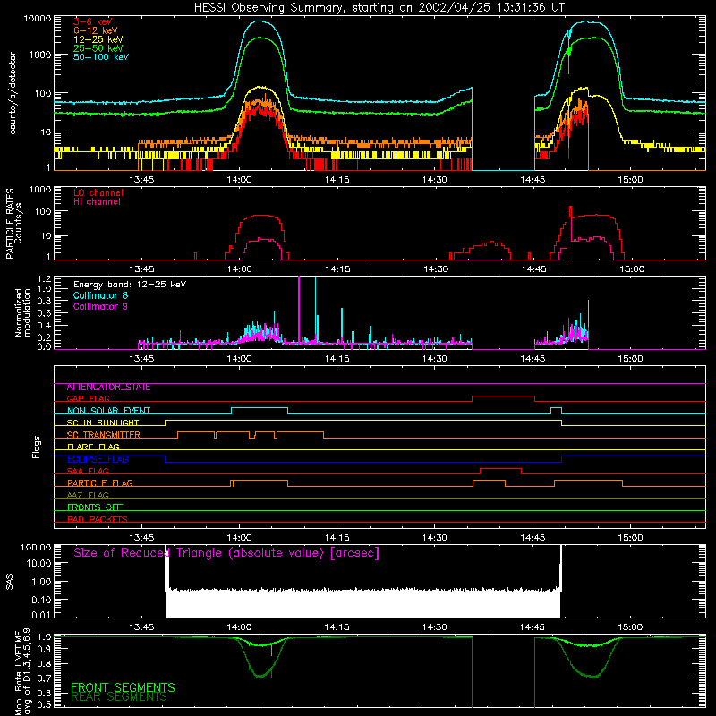This screenshot has height=716, width=716.
Task: Select the 50-100 keV legend label
Action: 100,56
